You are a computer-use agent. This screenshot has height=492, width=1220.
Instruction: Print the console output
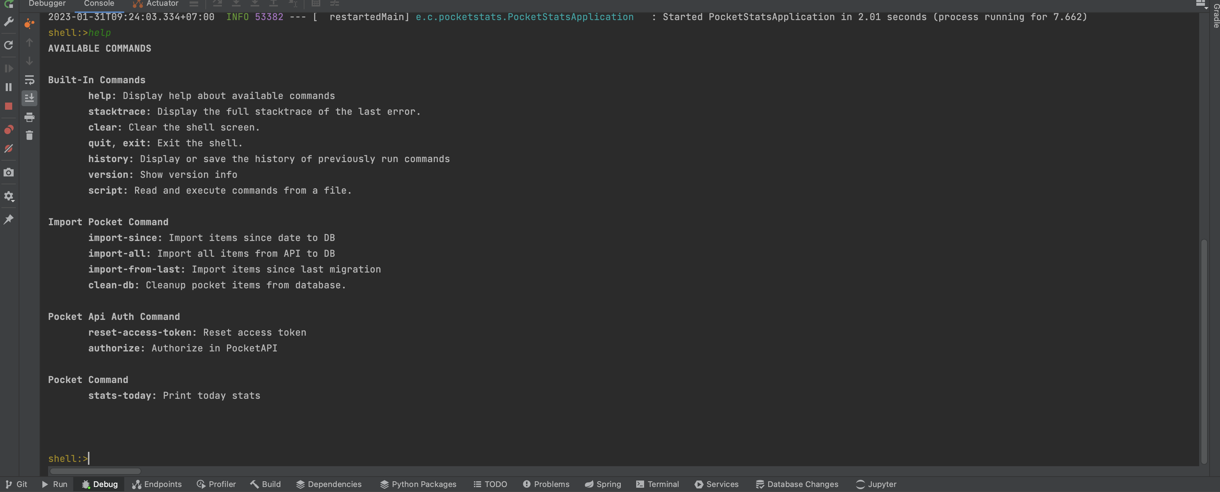(29, 117)
